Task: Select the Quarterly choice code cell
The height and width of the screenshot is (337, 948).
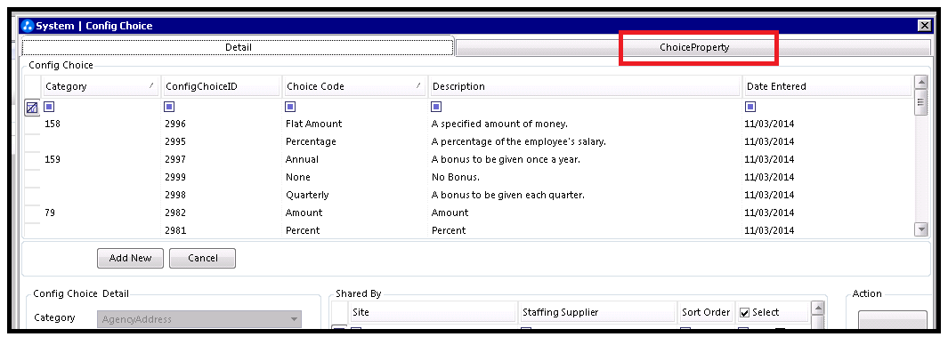Action: 307,195
